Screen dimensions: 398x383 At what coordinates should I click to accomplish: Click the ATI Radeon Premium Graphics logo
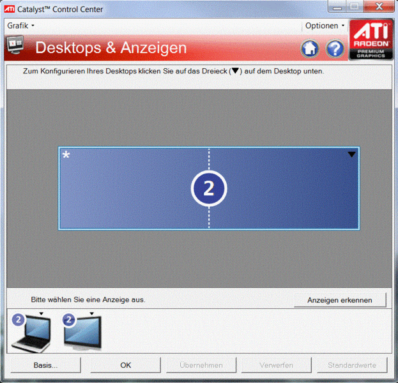371,40
